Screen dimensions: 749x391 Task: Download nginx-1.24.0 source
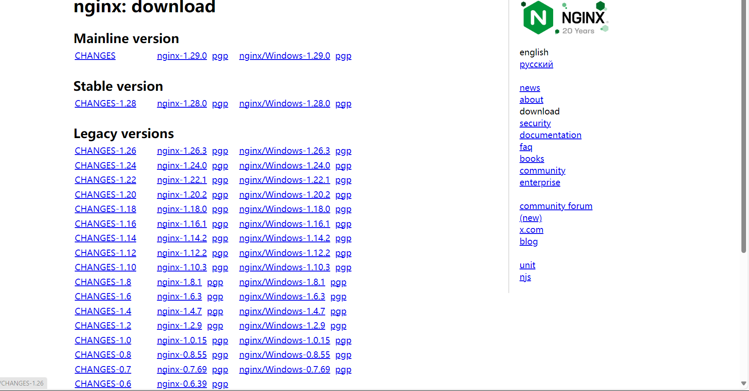coord(182,166)
